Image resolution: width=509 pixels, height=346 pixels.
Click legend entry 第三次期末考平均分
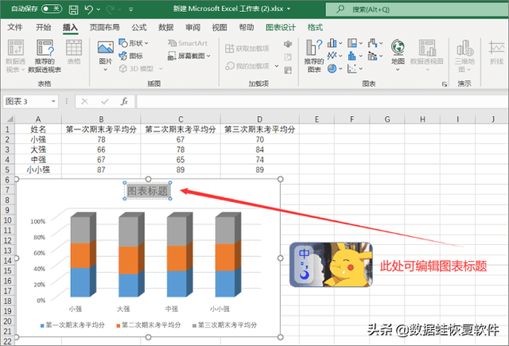coord(224,325)
